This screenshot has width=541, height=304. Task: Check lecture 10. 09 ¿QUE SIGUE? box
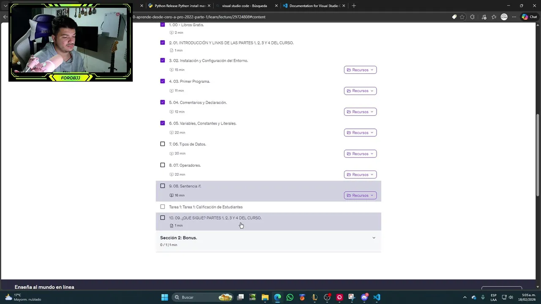162,218
